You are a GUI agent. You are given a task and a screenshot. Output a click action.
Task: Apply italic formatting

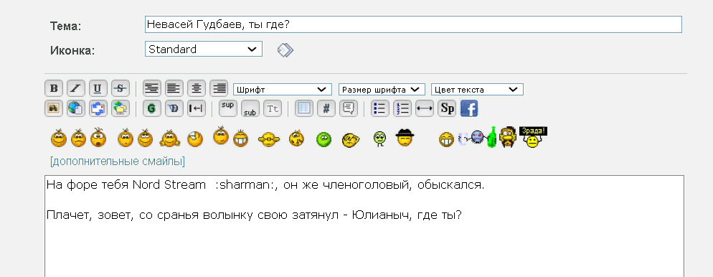tap(76, 88)
